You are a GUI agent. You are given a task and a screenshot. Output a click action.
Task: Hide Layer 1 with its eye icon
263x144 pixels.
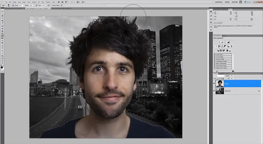(x=214, y=83)
